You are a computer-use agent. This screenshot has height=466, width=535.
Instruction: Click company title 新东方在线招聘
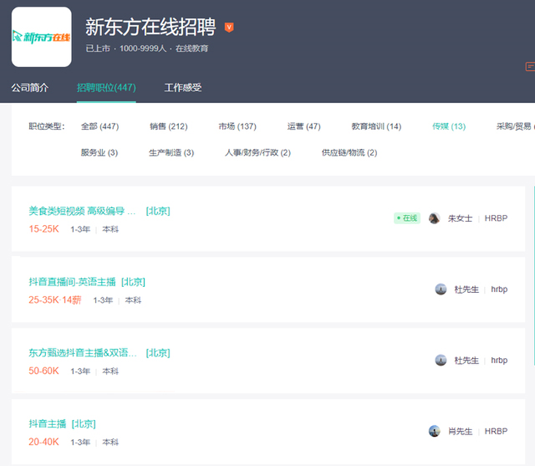coord(151,27)
